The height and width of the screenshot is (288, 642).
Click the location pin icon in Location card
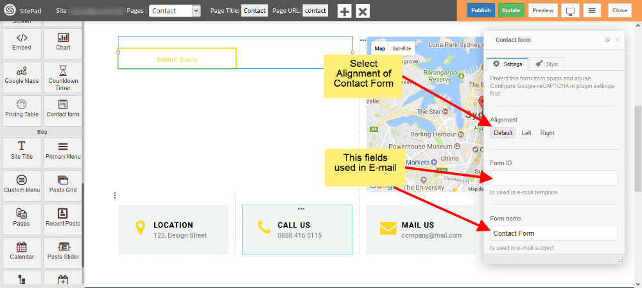pos(141,228)
